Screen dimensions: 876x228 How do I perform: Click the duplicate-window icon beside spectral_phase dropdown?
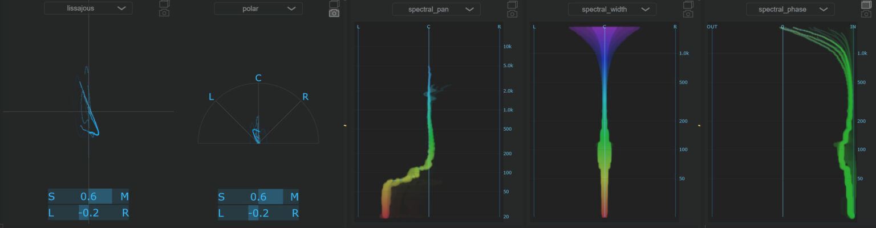(x=866, y=5)
